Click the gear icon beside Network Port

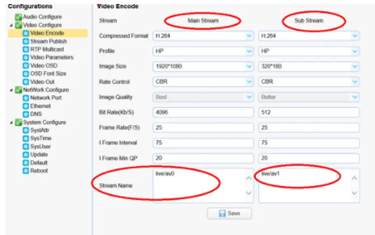pos(26,98)
